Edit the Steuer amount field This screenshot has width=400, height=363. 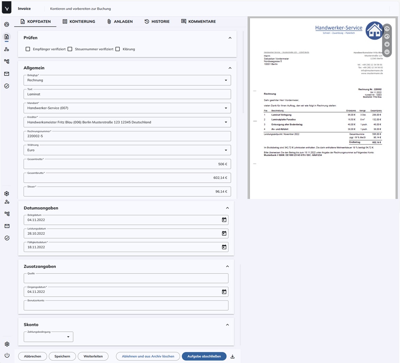[x=127, y=192]
